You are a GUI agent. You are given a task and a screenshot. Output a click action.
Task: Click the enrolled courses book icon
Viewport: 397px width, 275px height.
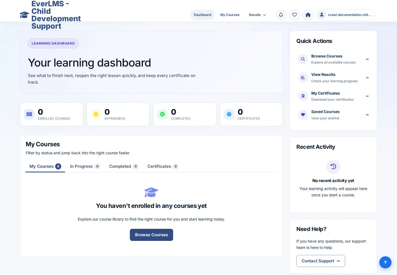coord(29,114)
